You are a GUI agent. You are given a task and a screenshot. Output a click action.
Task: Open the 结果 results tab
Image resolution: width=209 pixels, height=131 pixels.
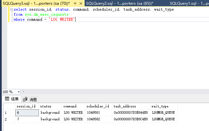(12, 99)
